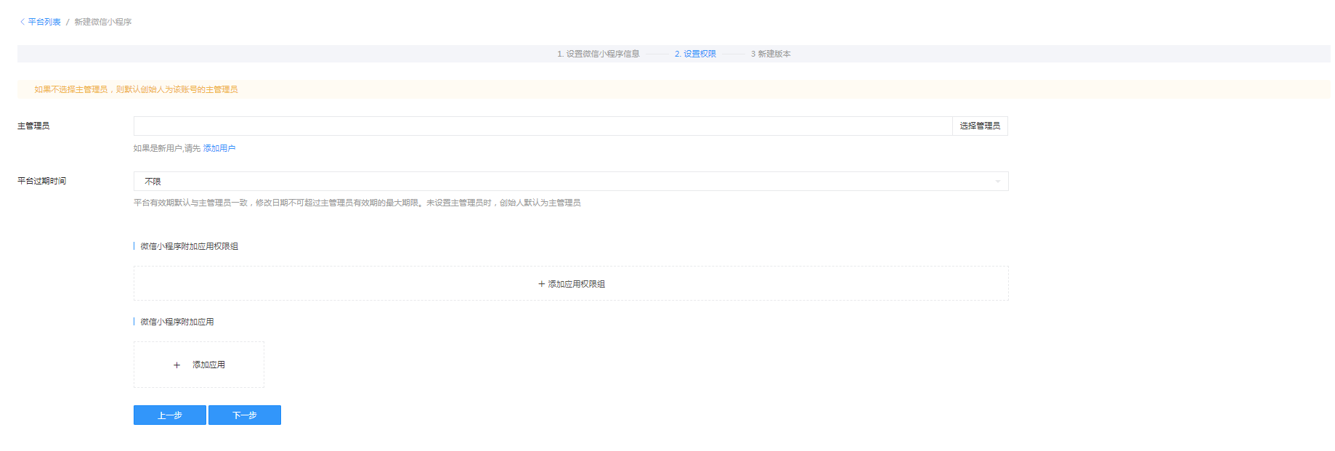Follow the 添加用户 link
The image size is (1335, 451).
click(x=219, y=148)
